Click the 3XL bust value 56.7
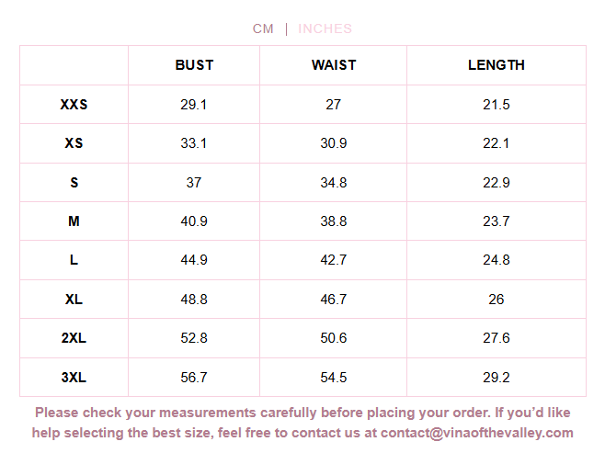This screenshot has height=453, width=605. click(x=194, y=378)
